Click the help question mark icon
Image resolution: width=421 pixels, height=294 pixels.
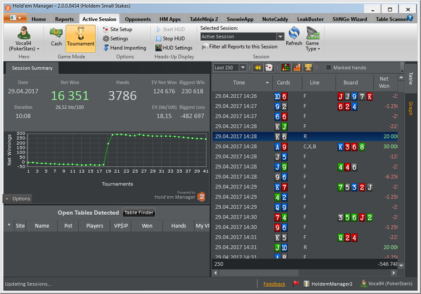tap(410, 17)
